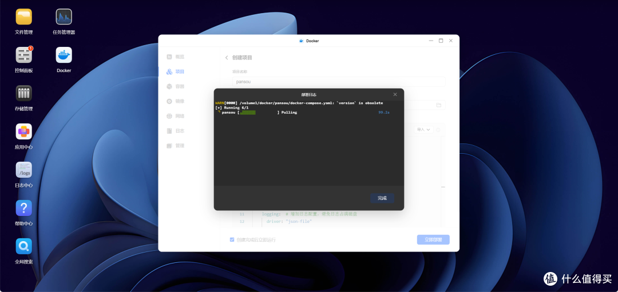Viewport: 618px width, 292px height.
Task: Launch 全局搜索 desktop icon
Action: (x=23, y=246)
